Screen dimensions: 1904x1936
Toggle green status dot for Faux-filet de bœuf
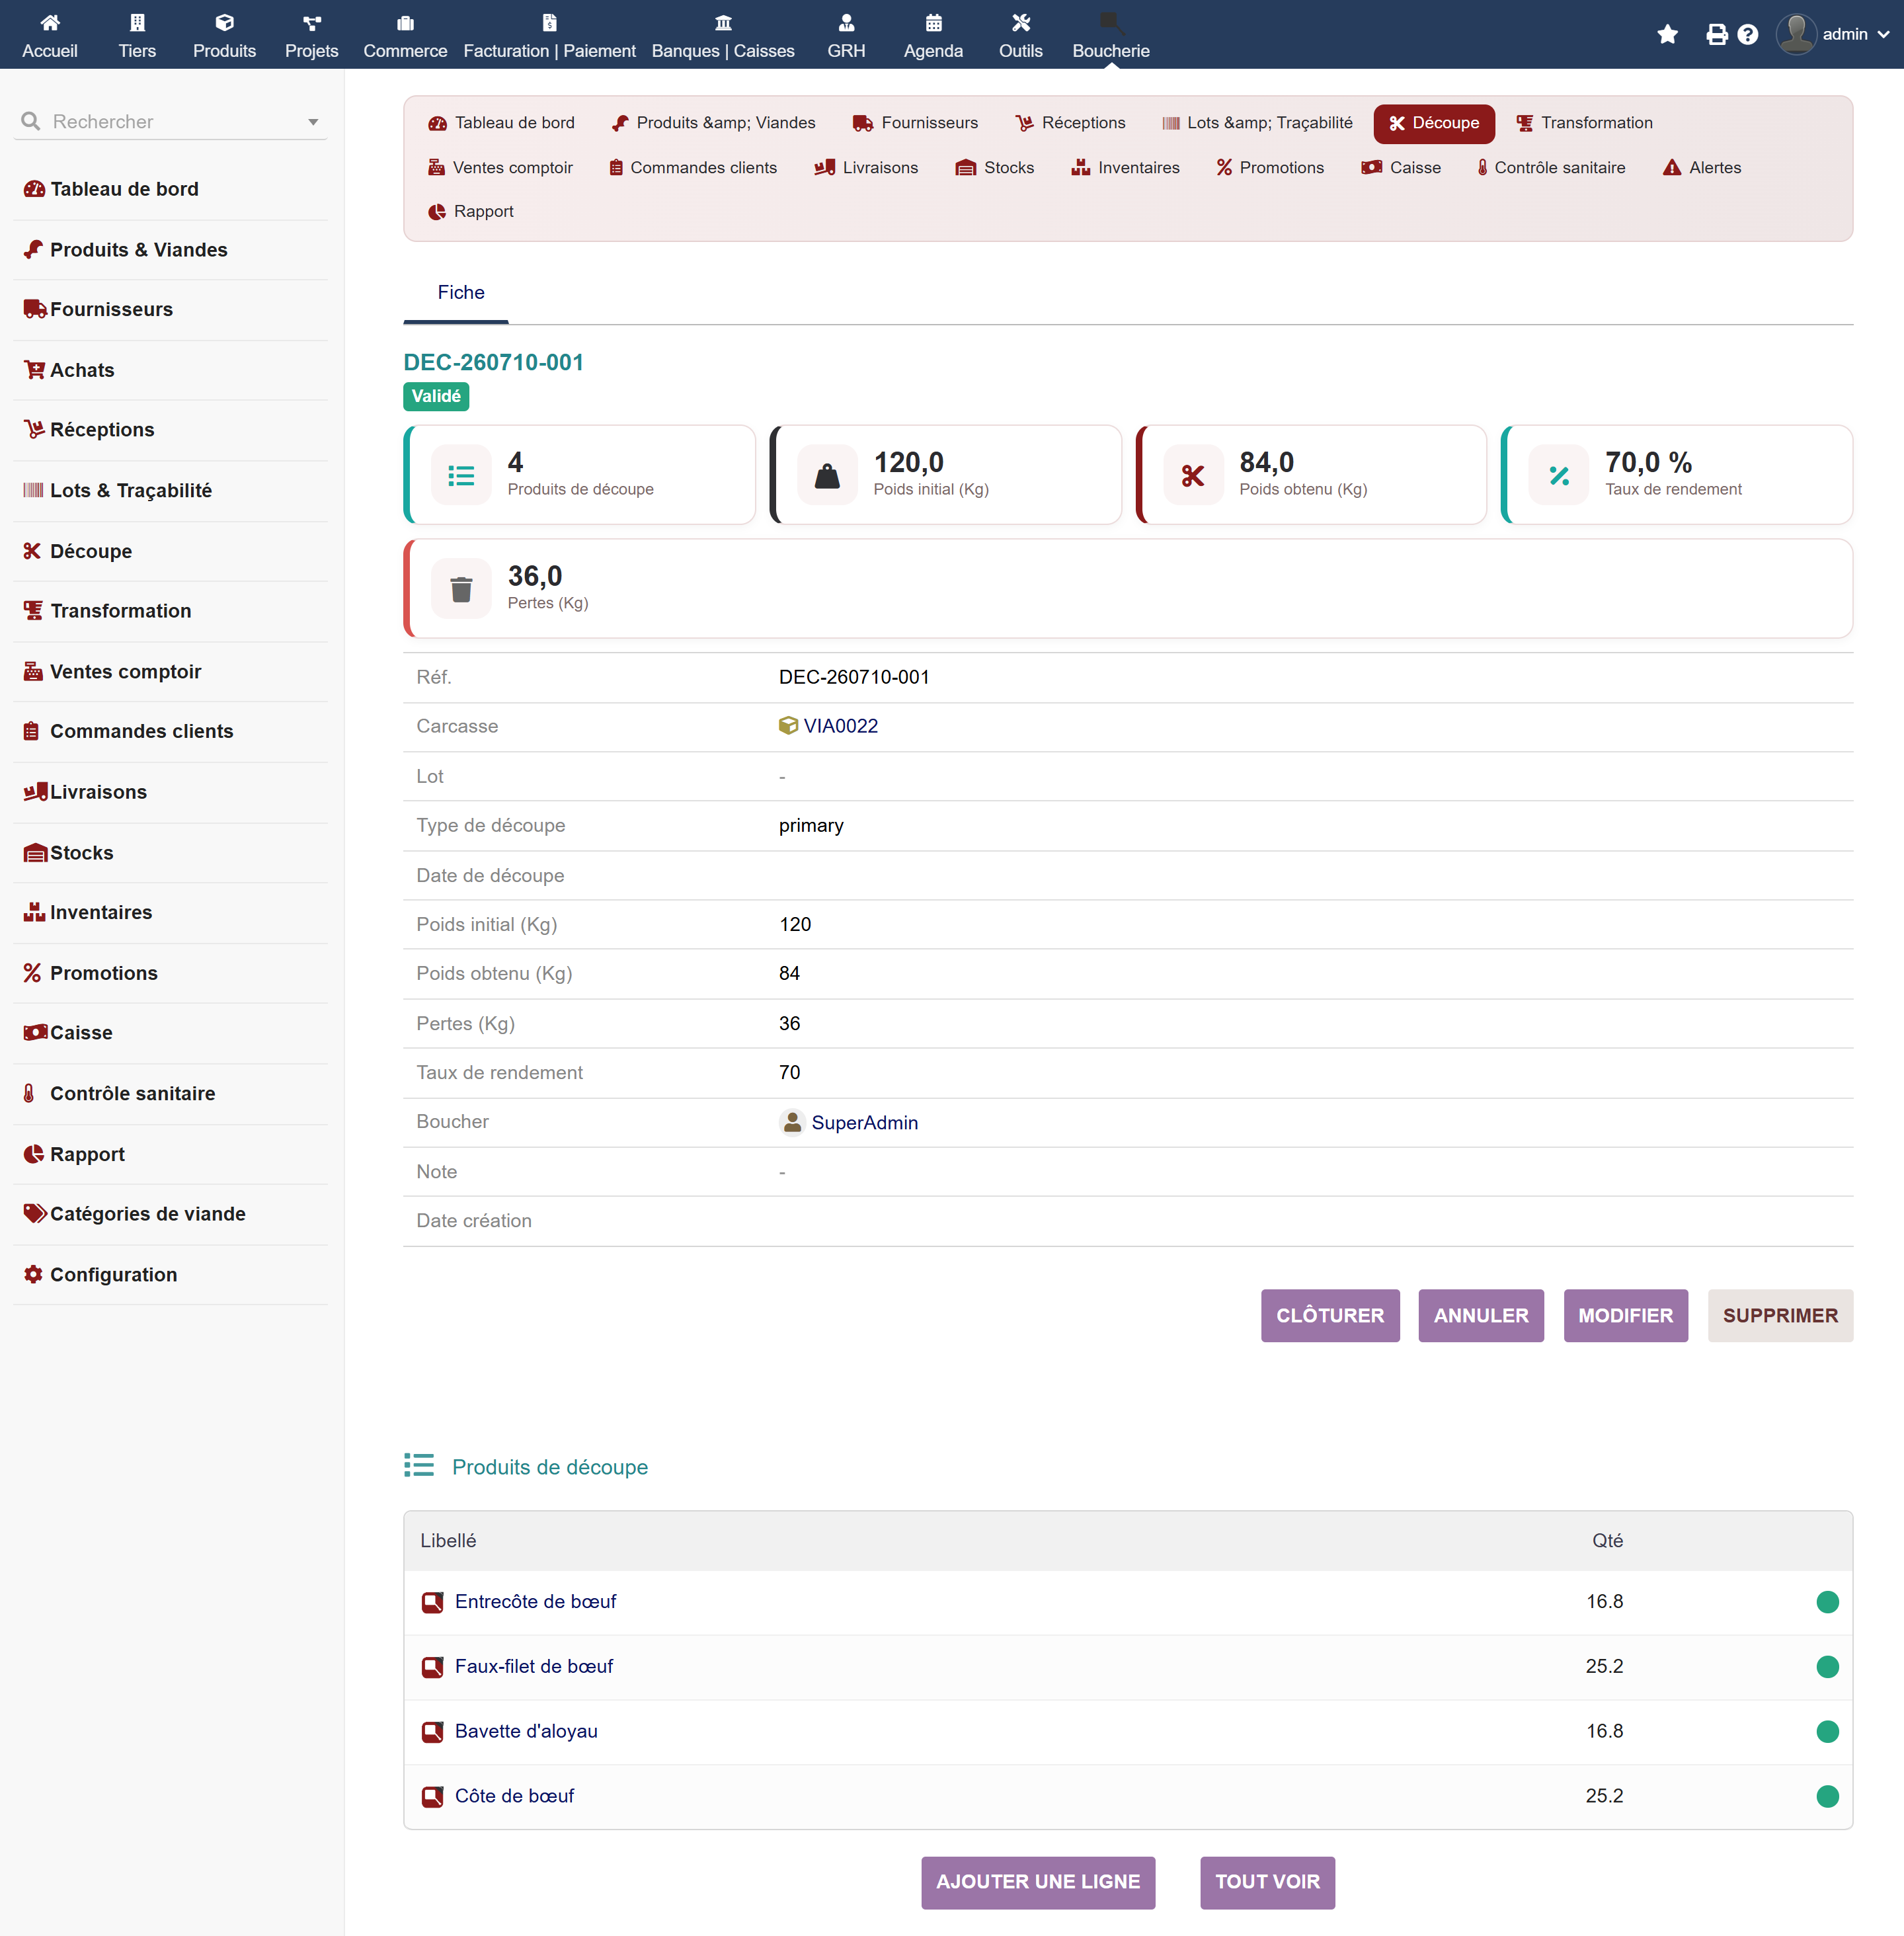[x=1827, y=1667]
